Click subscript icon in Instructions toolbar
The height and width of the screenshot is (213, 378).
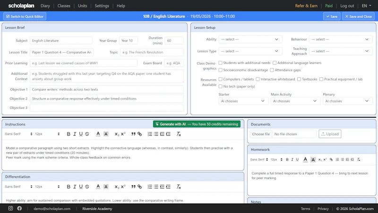click(x=117, y=134)
